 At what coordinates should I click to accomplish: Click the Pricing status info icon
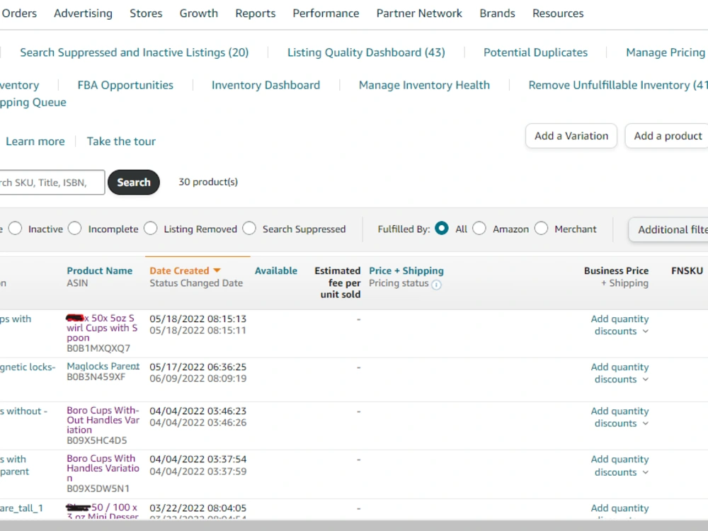point(436,285)
